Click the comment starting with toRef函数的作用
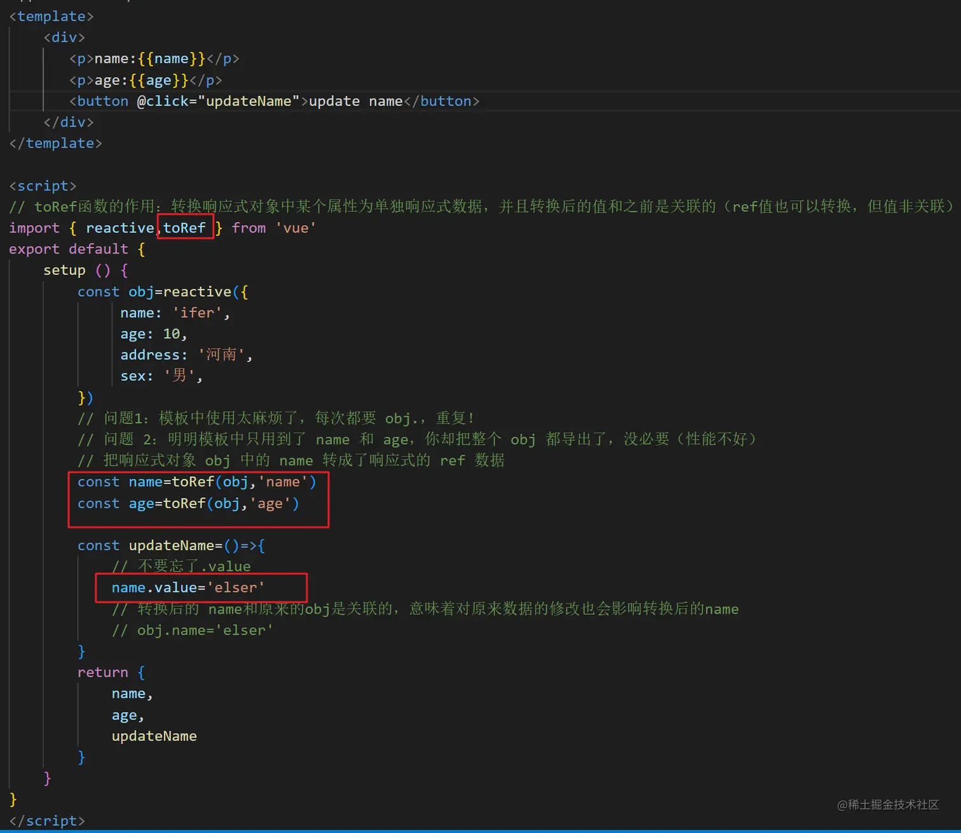This screenshot has height=833, width=961. (481, 207)
